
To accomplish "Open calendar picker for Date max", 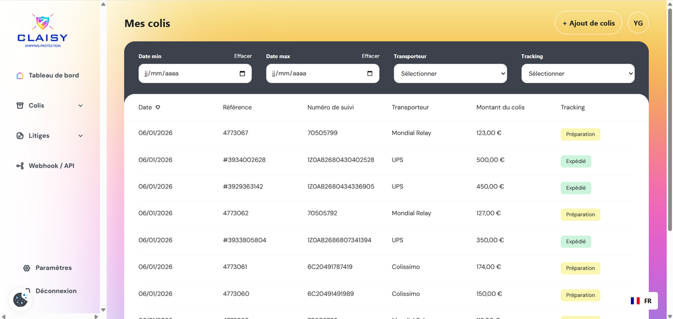I will click(370, 73).
